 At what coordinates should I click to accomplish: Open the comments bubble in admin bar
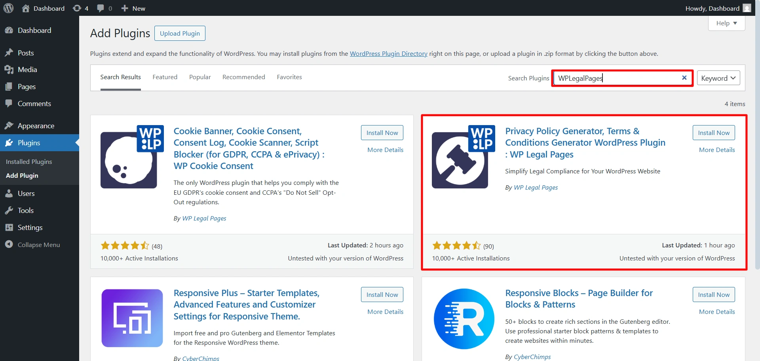104,8
